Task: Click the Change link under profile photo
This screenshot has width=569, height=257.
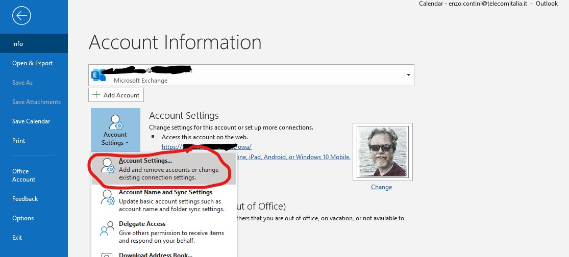Action: pos(381,187)
